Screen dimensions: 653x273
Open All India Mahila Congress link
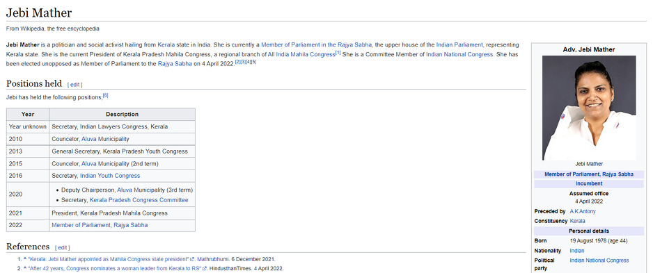coord(301,54)
